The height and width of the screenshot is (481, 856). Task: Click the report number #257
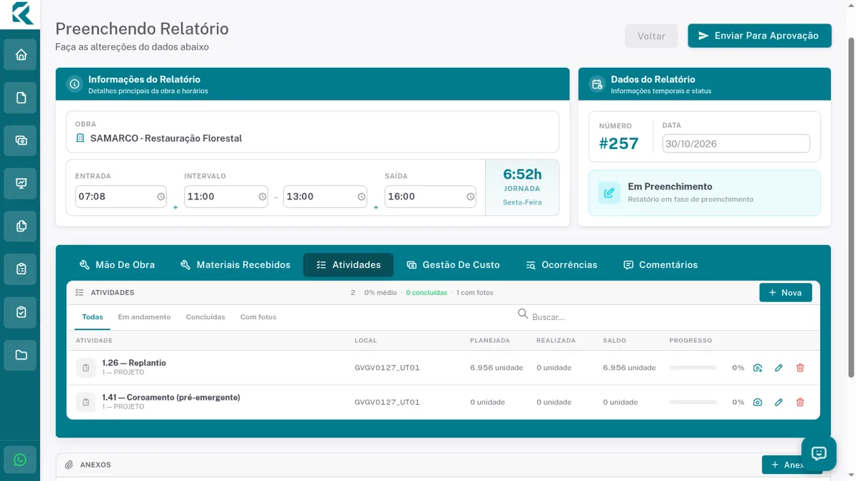[618, 143]
